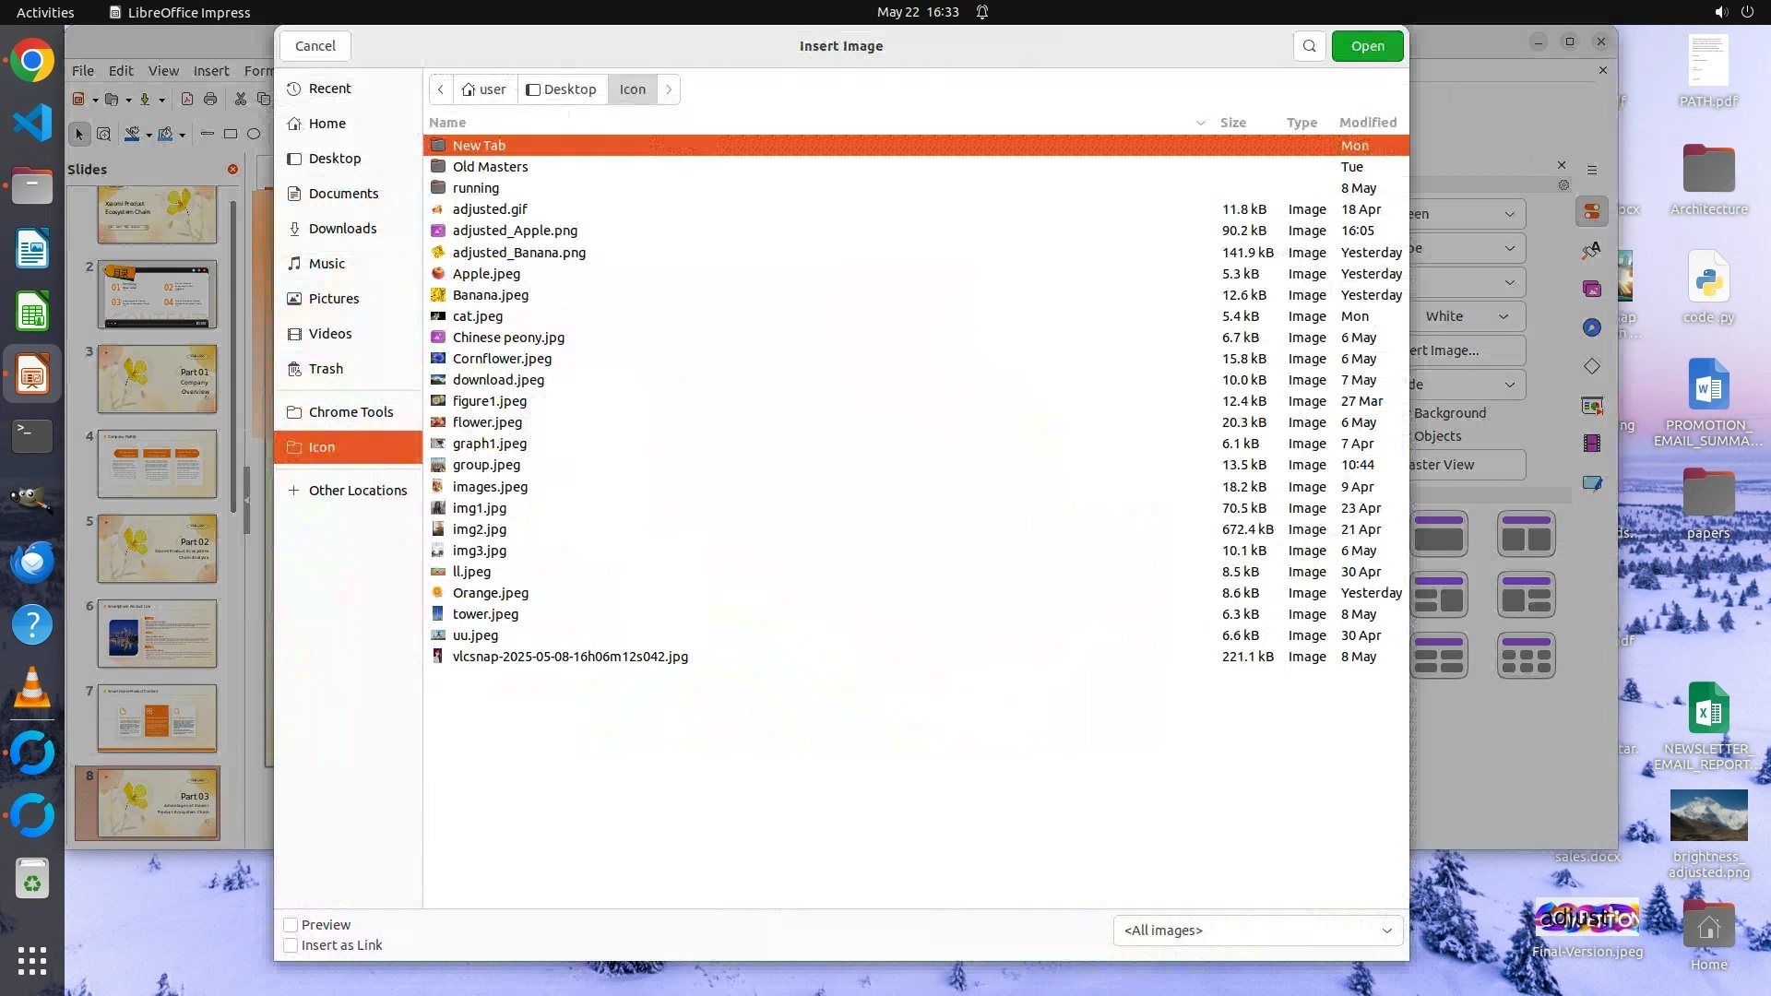Select slide 6 thumbnail
This screenshot has width=1771, height=996.
(157, 634)
